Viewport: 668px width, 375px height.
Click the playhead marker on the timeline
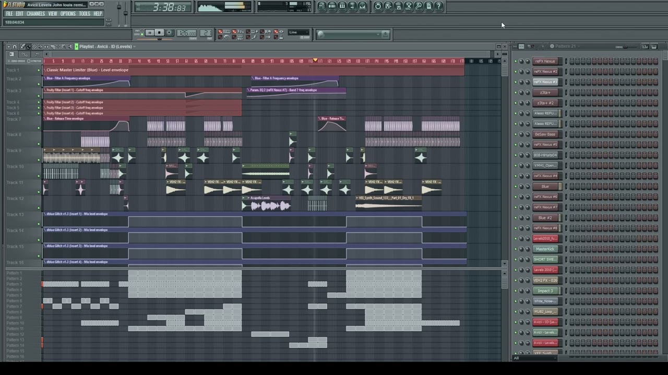pos(315,61)
